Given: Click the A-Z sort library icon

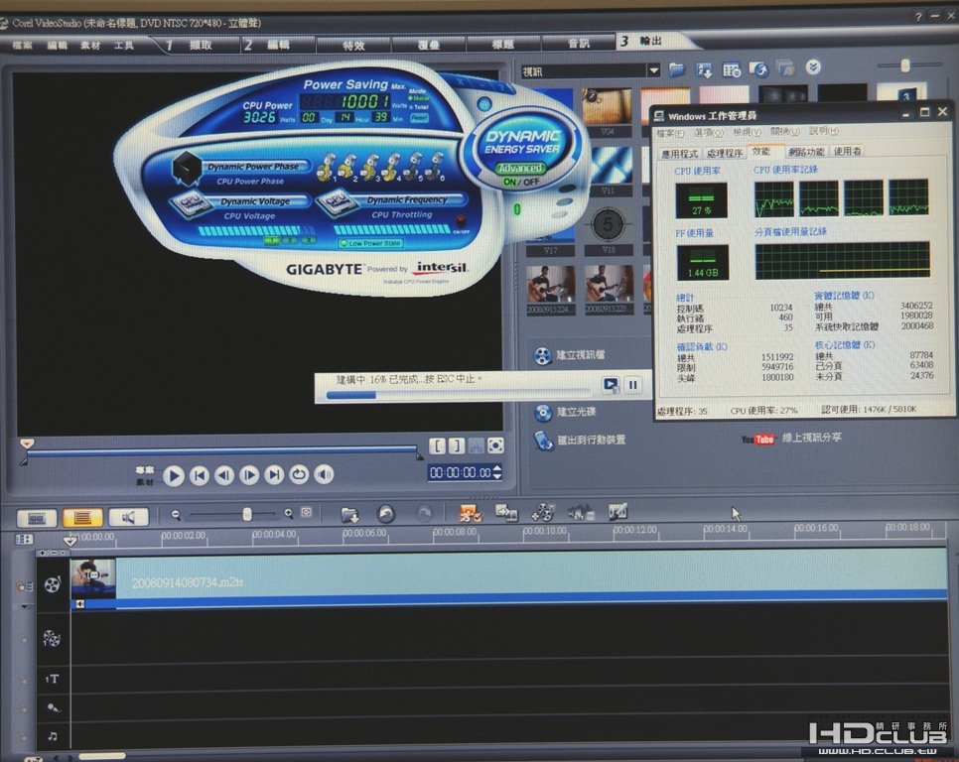Looking at the screenshot, I should coord(705,70).
